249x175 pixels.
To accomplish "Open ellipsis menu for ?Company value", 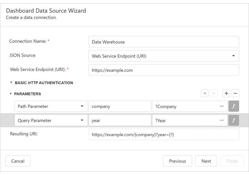I will pyautogui.click(x=222, y=106).
